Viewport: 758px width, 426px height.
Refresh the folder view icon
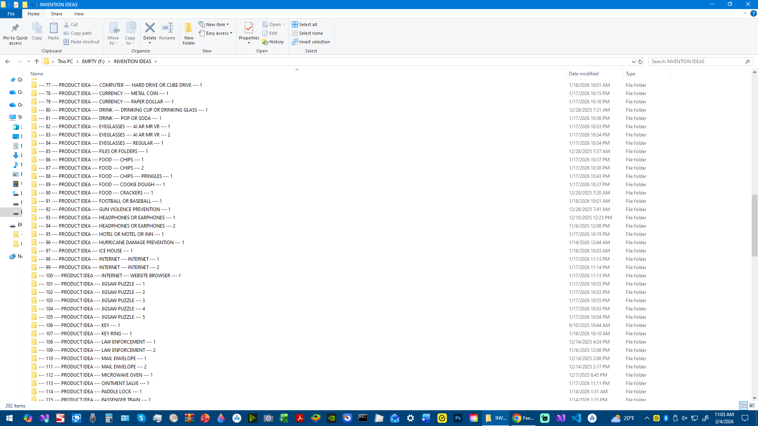coord(640,62)
